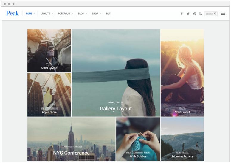
Task: Open the Facebook social icon
Action: click(x=182, y=14)
